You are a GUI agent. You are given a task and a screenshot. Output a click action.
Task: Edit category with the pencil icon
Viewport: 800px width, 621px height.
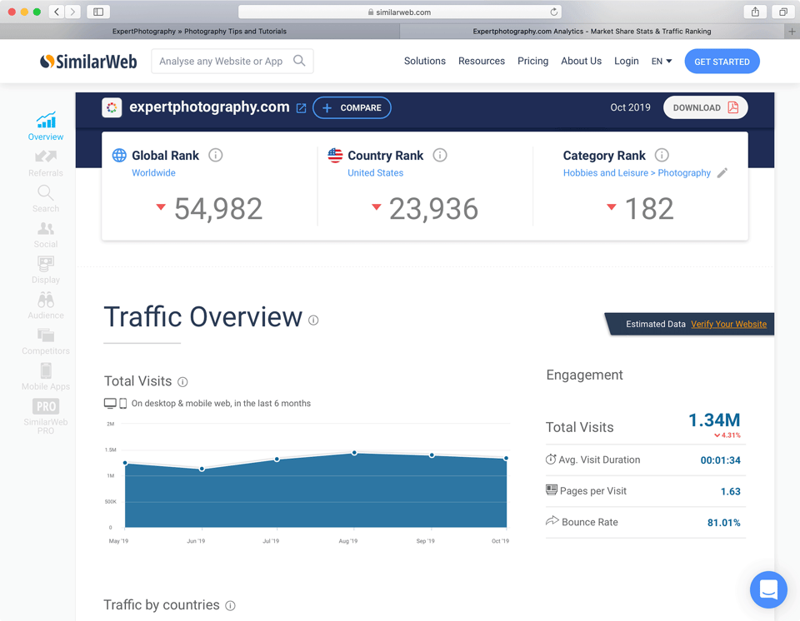722,173
